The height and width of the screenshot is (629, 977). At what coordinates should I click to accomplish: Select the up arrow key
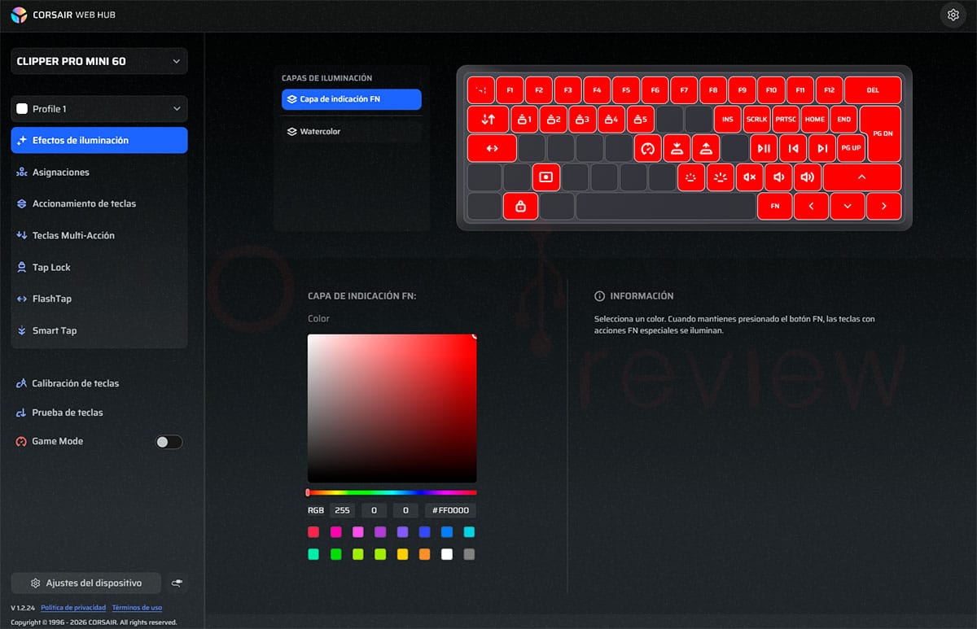(862, 177)
